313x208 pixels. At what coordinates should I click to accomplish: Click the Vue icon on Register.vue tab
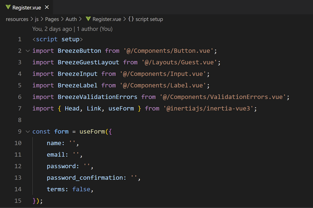pyautogui.click(x=8, y=7)
